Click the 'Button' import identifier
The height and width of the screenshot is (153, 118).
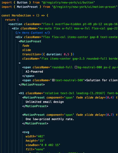point(22,2)
